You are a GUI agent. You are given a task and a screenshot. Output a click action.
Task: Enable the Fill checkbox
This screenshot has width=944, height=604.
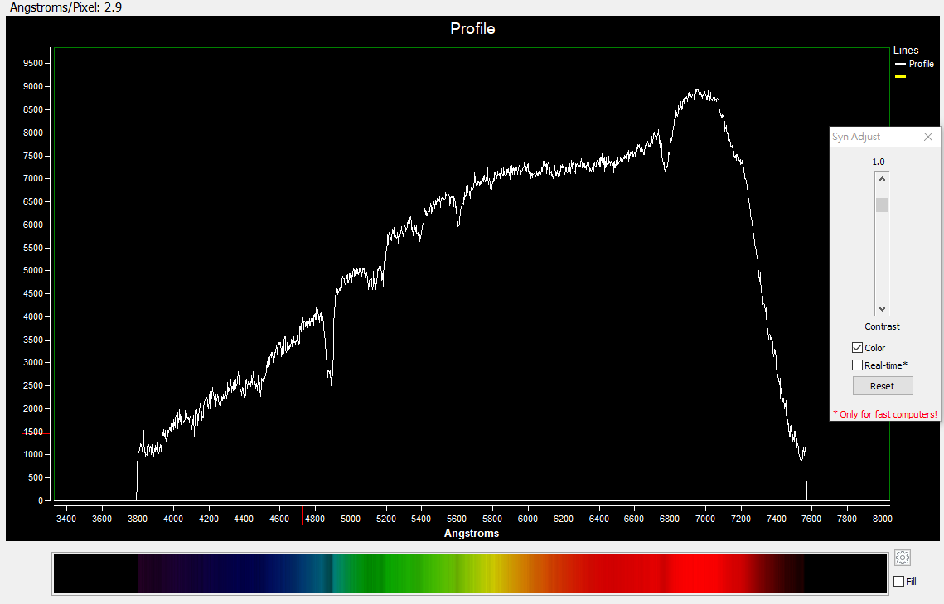tap(898, 582)
